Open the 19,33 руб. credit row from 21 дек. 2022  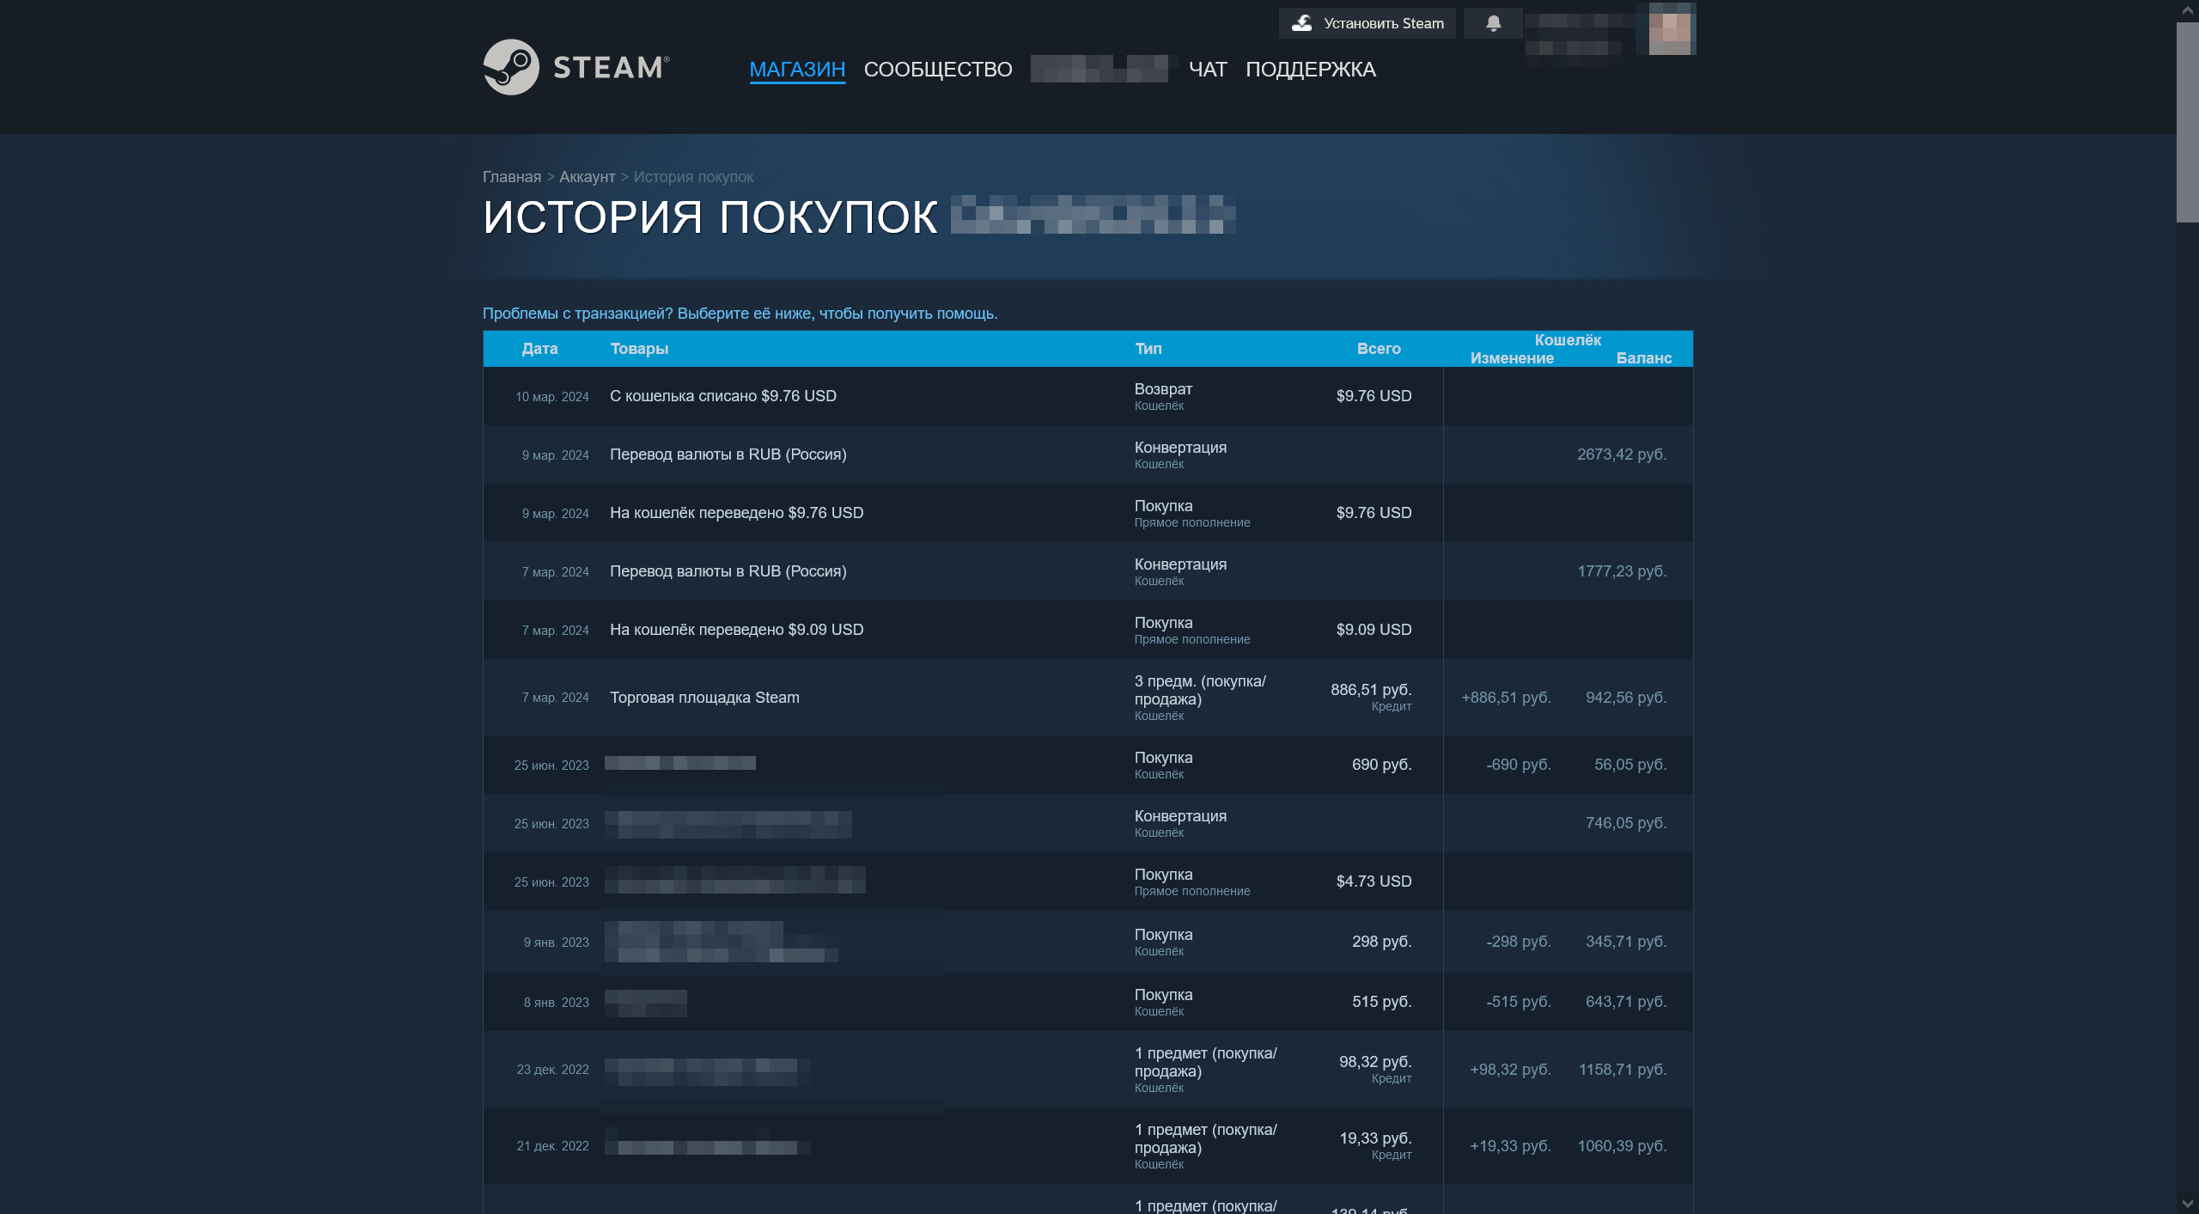[1087, 1146]
